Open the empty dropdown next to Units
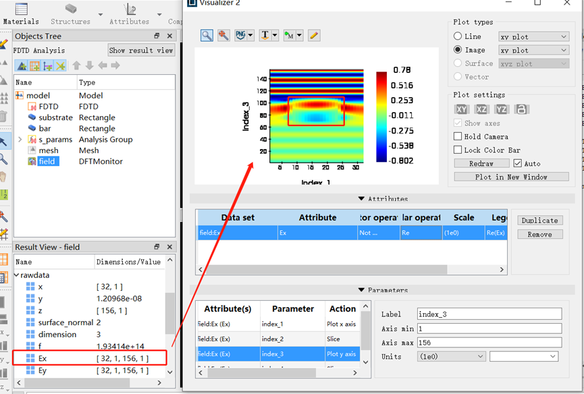The width and height of the screenshot is (584, 394). [524, 356]
